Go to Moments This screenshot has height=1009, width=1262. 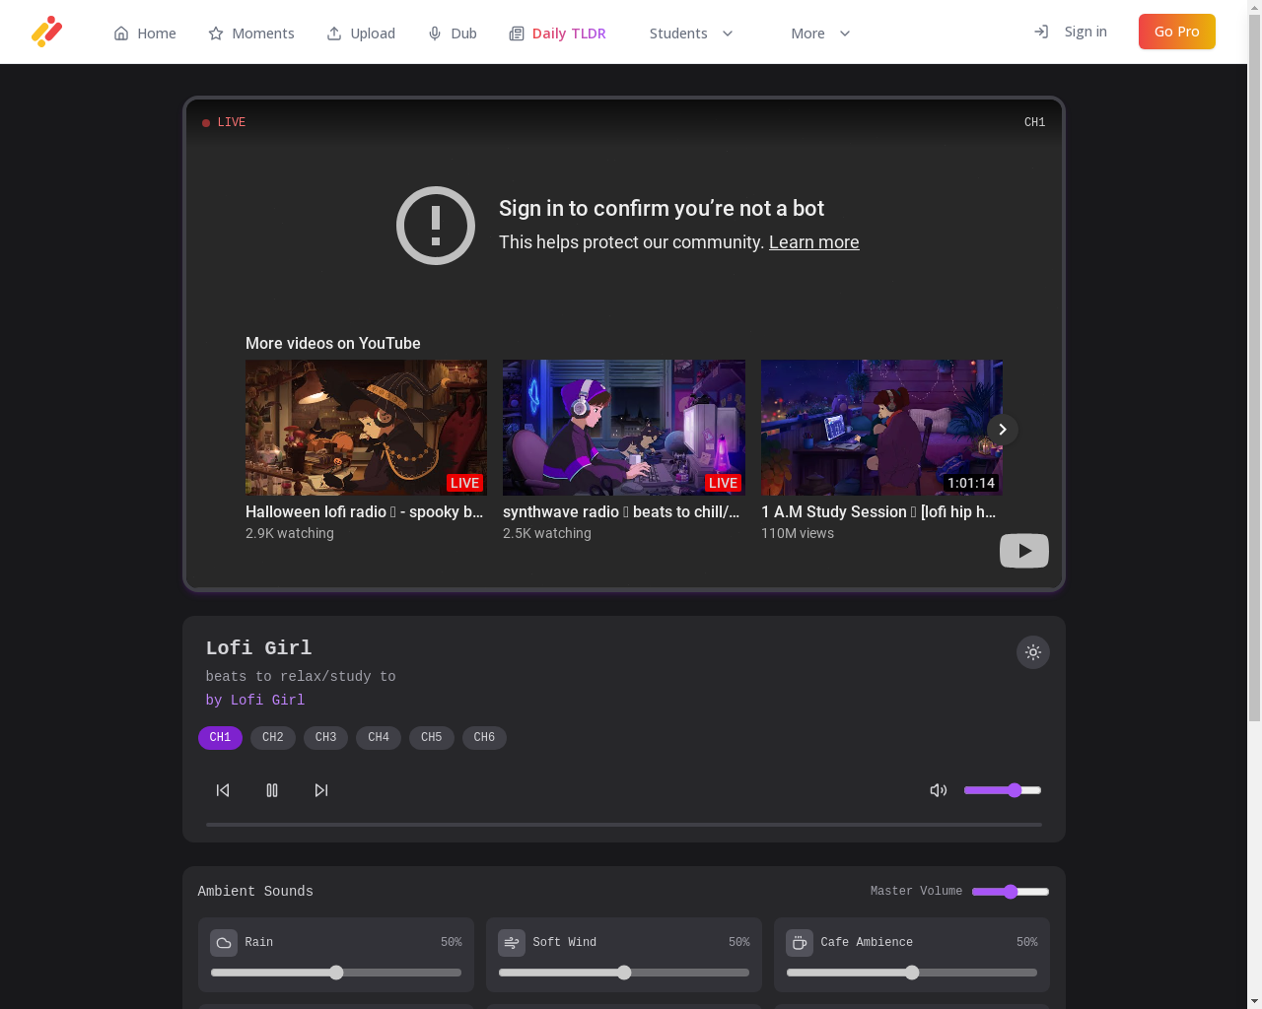click(251, 34)
